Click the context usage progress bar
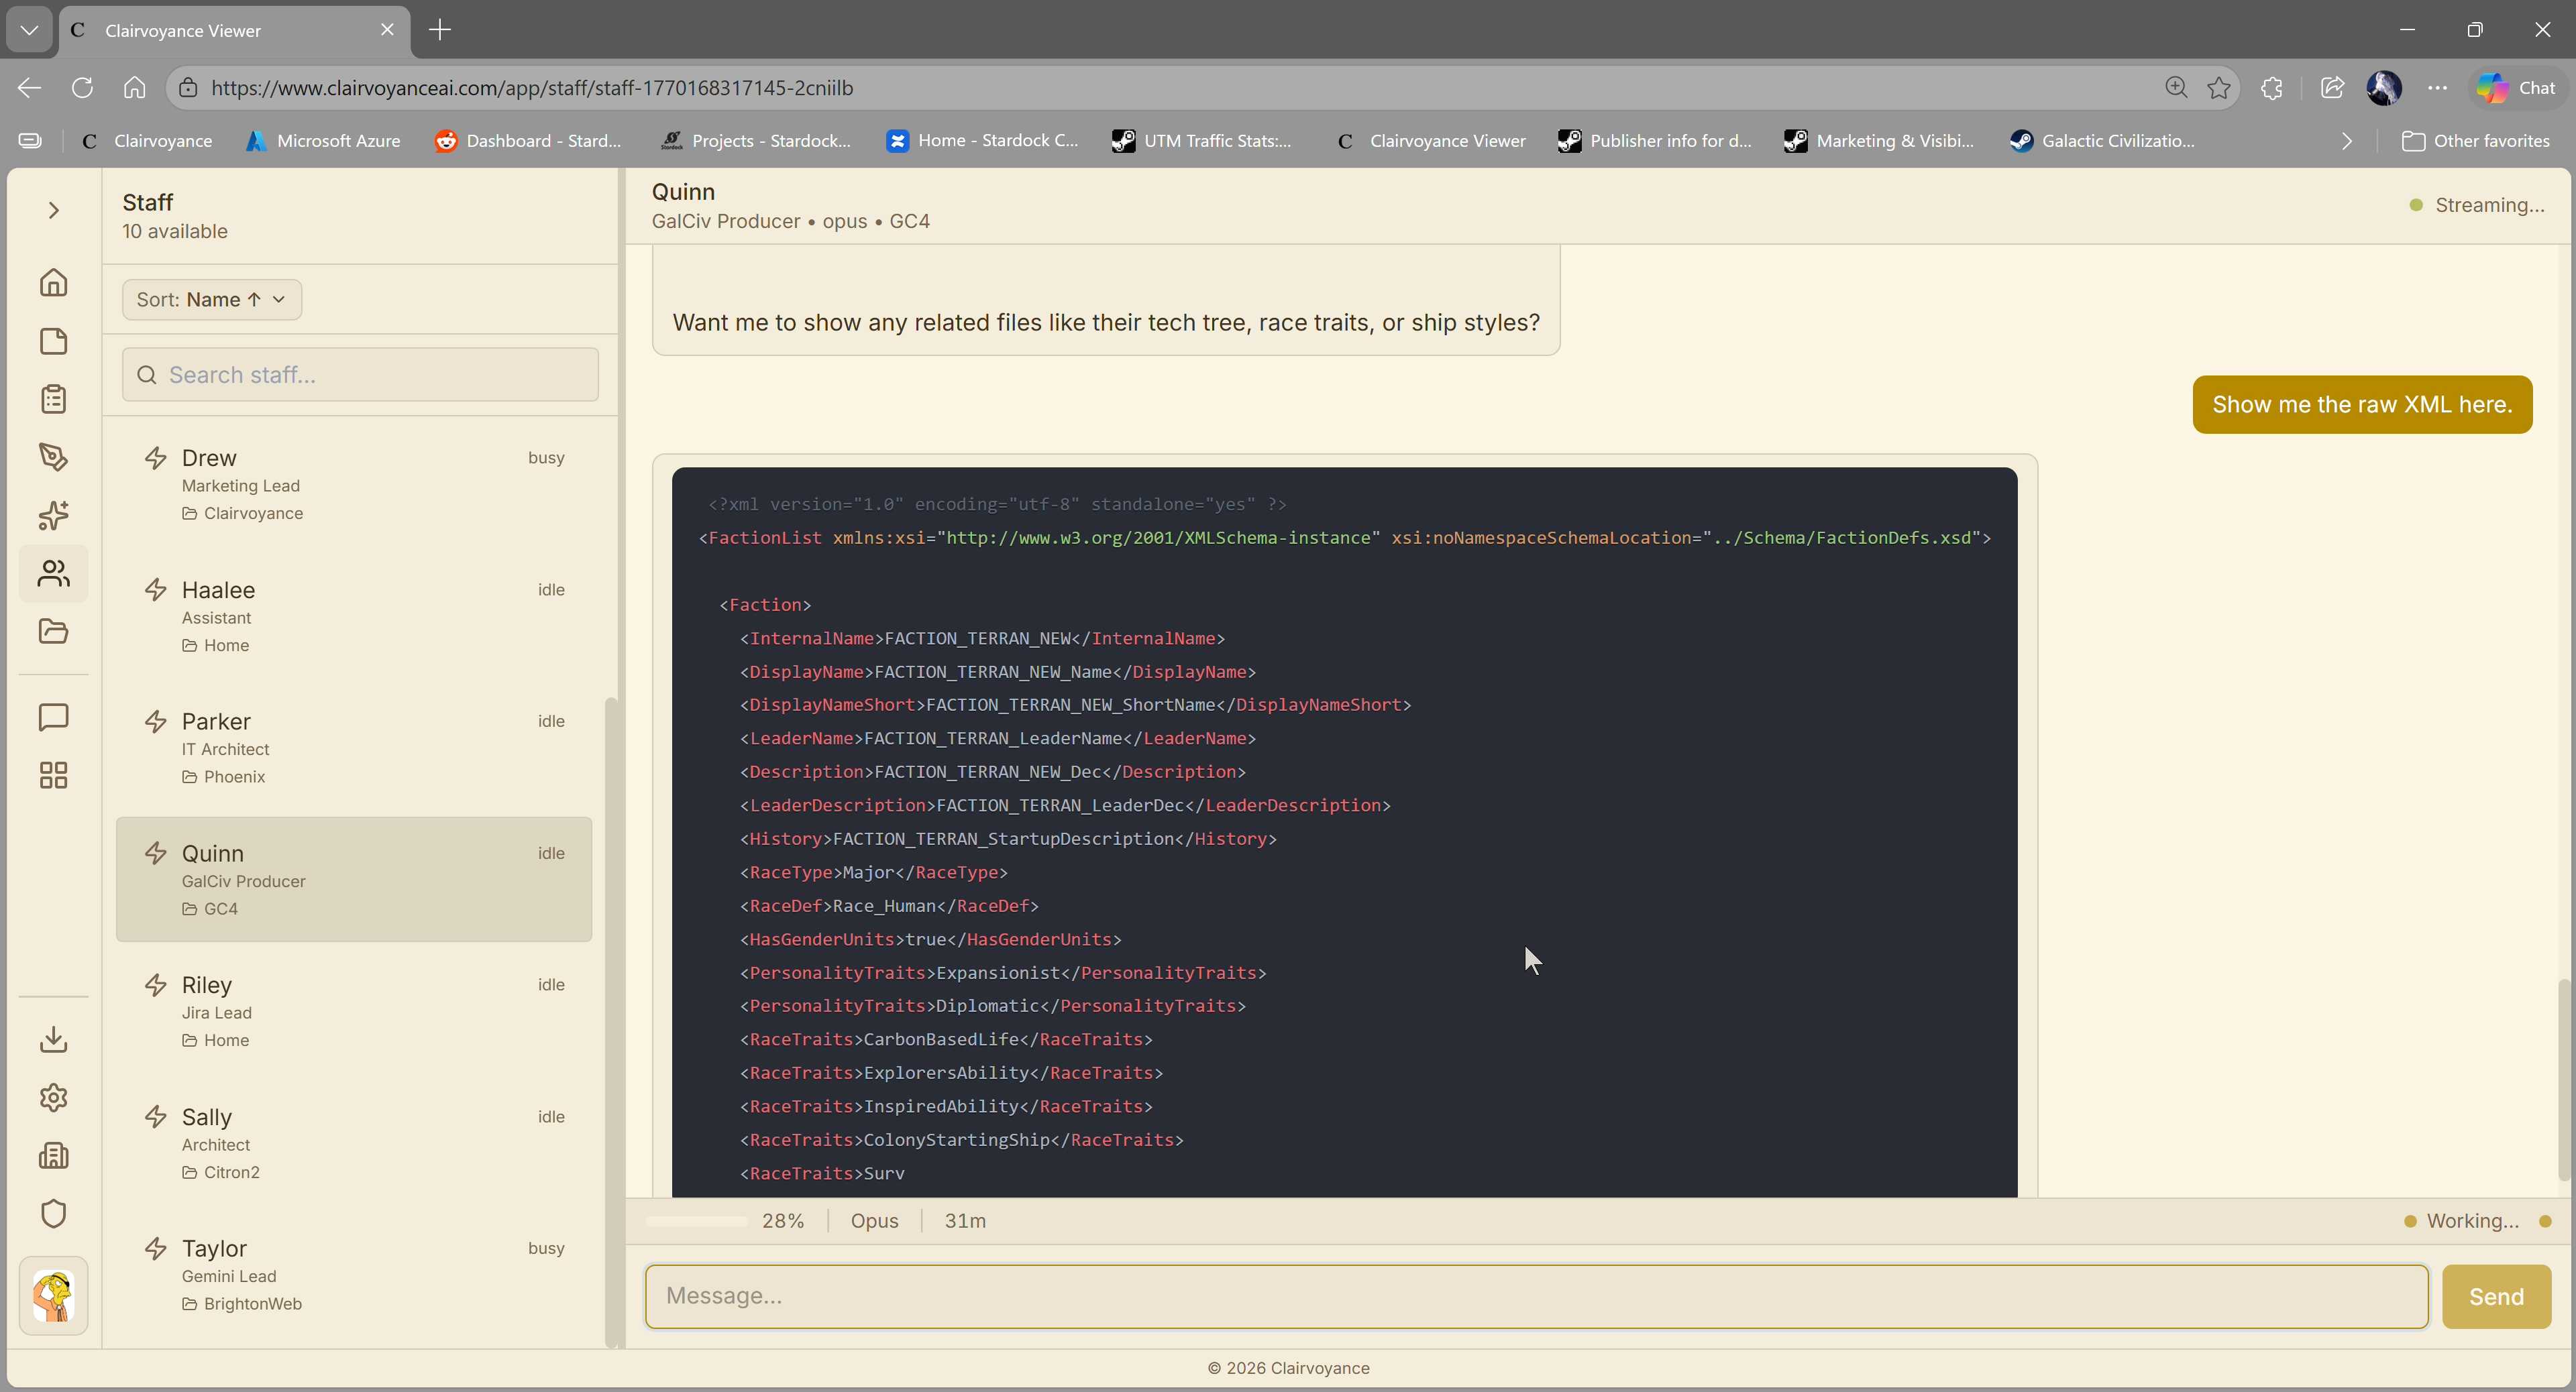Screen dimensions: 2576x1392 point(697,1221)
